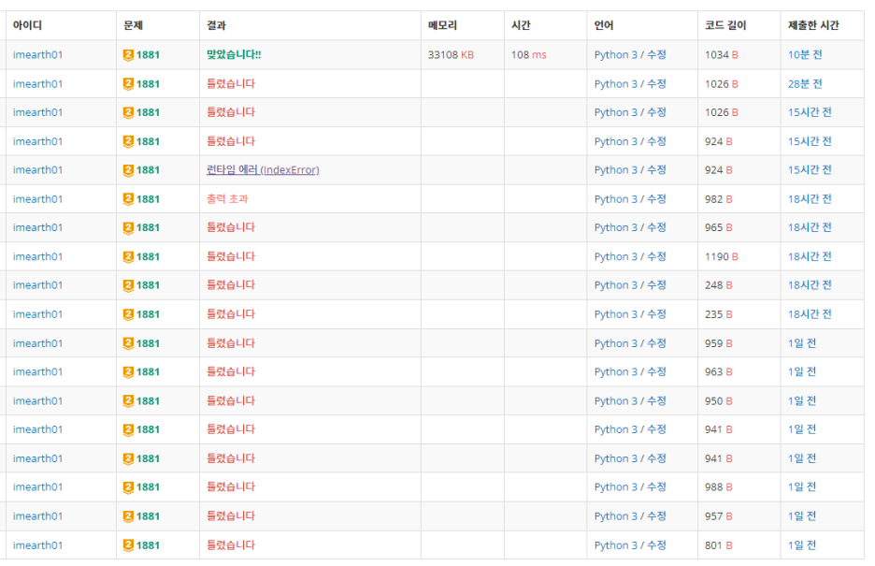This screenshot has height=566, width=875.
Task: Click the tier badge in the 248 B row
Action: [128, 284]
